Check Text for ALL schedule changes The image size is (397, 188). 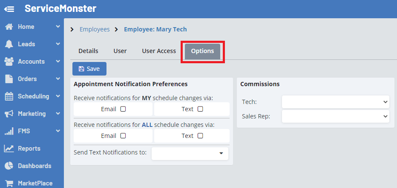click(200, 136)
